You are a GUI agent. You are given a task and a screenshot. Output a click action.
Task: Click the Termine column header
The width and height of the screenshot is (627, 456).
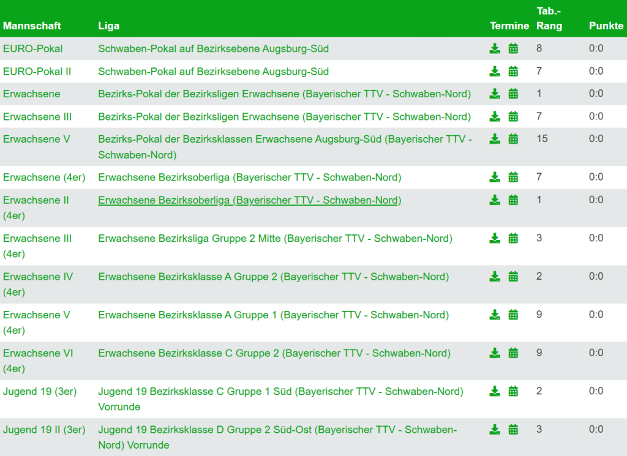point(509,26)
